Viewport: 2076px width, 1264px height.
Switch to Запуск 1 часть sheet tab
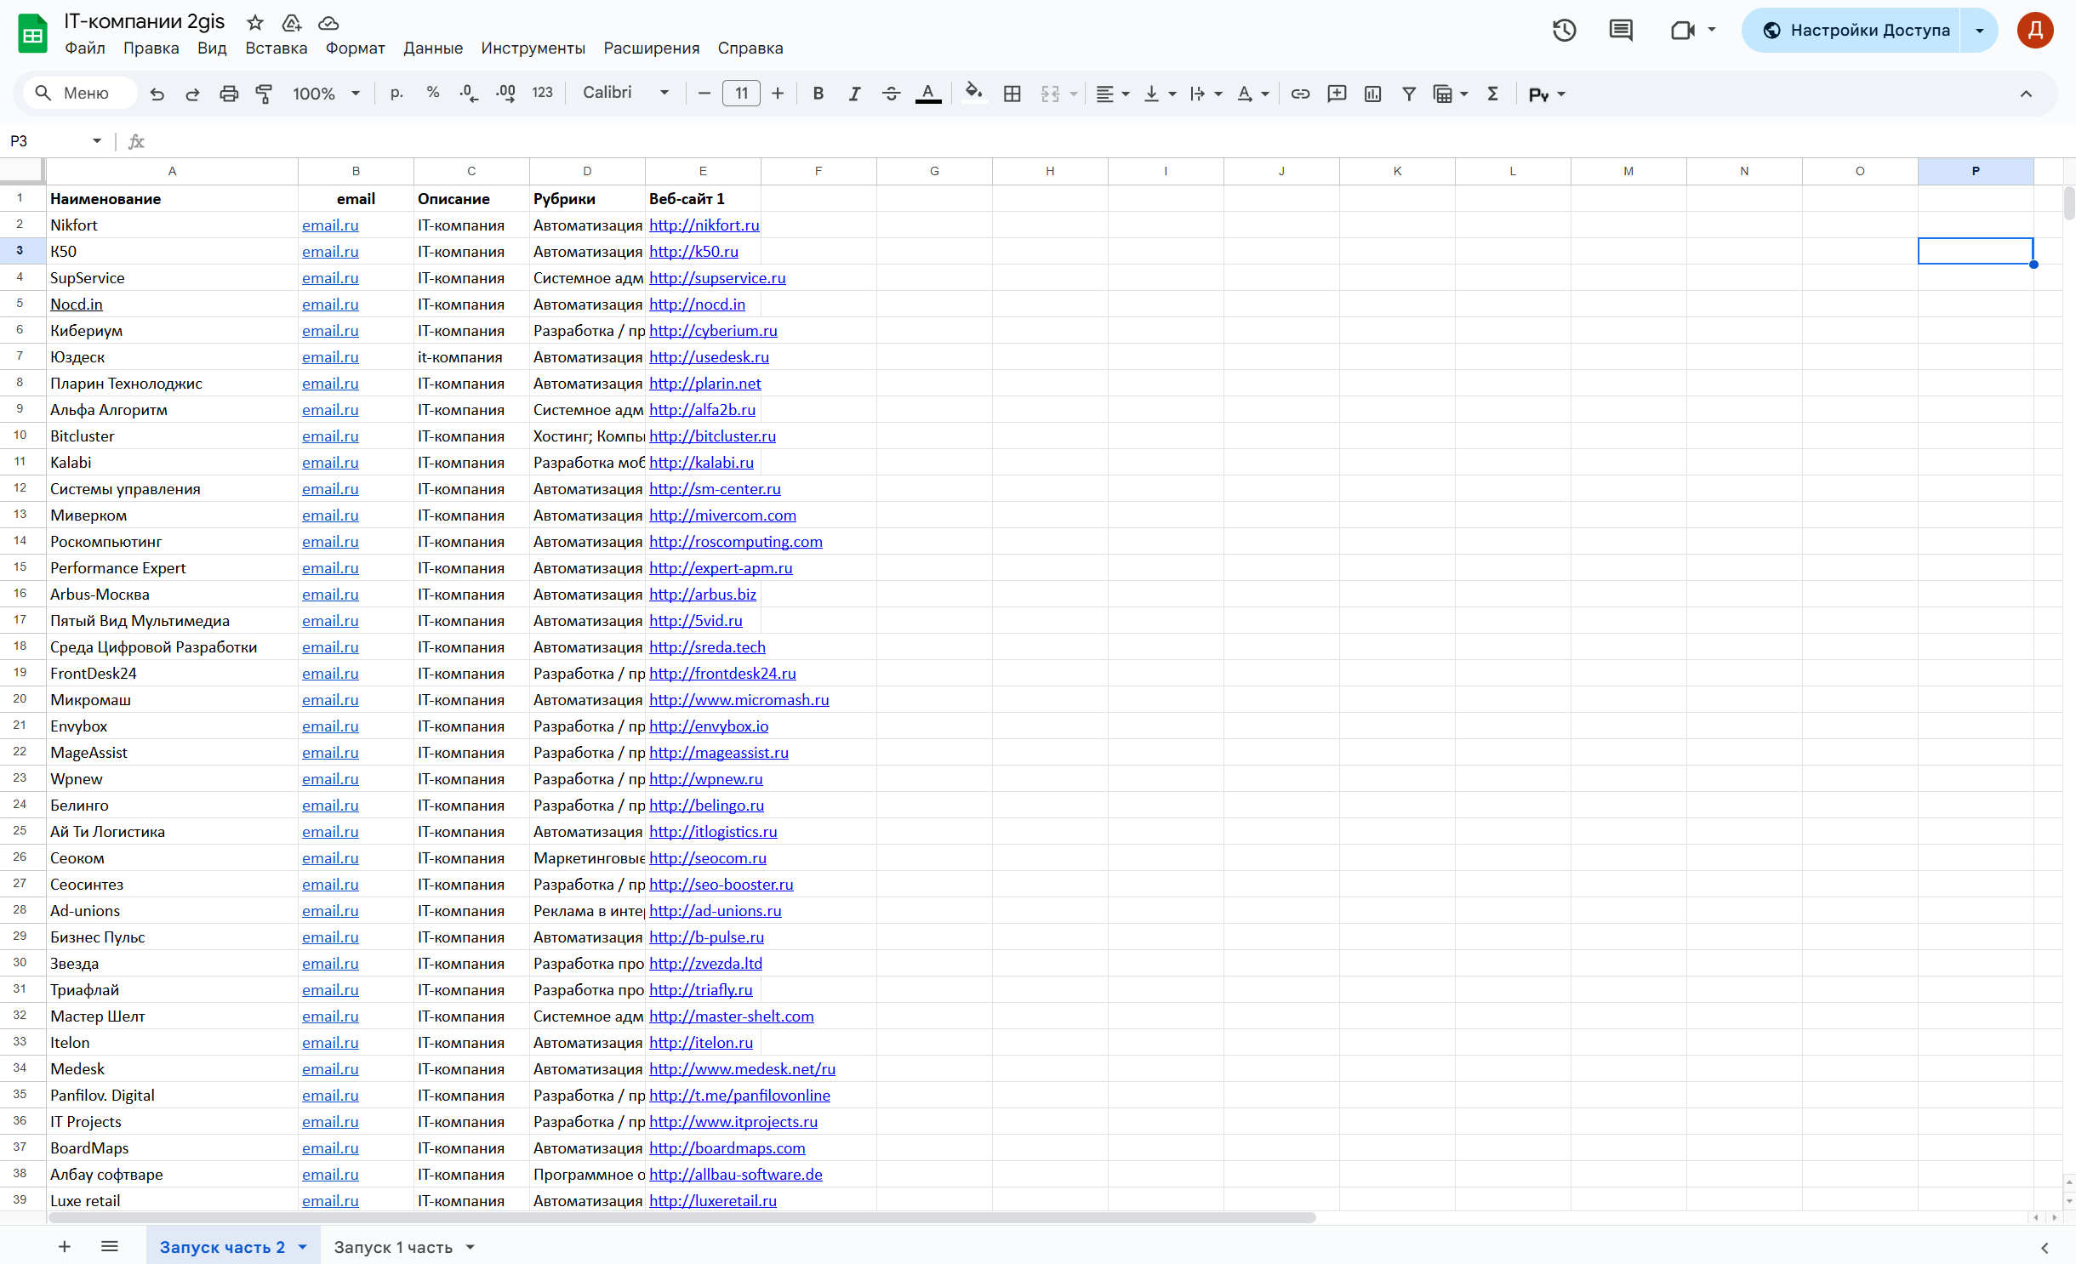[393, 1247]
